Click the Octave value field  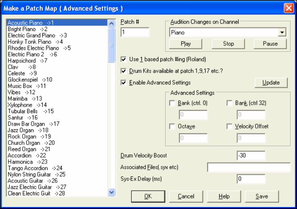193,138
